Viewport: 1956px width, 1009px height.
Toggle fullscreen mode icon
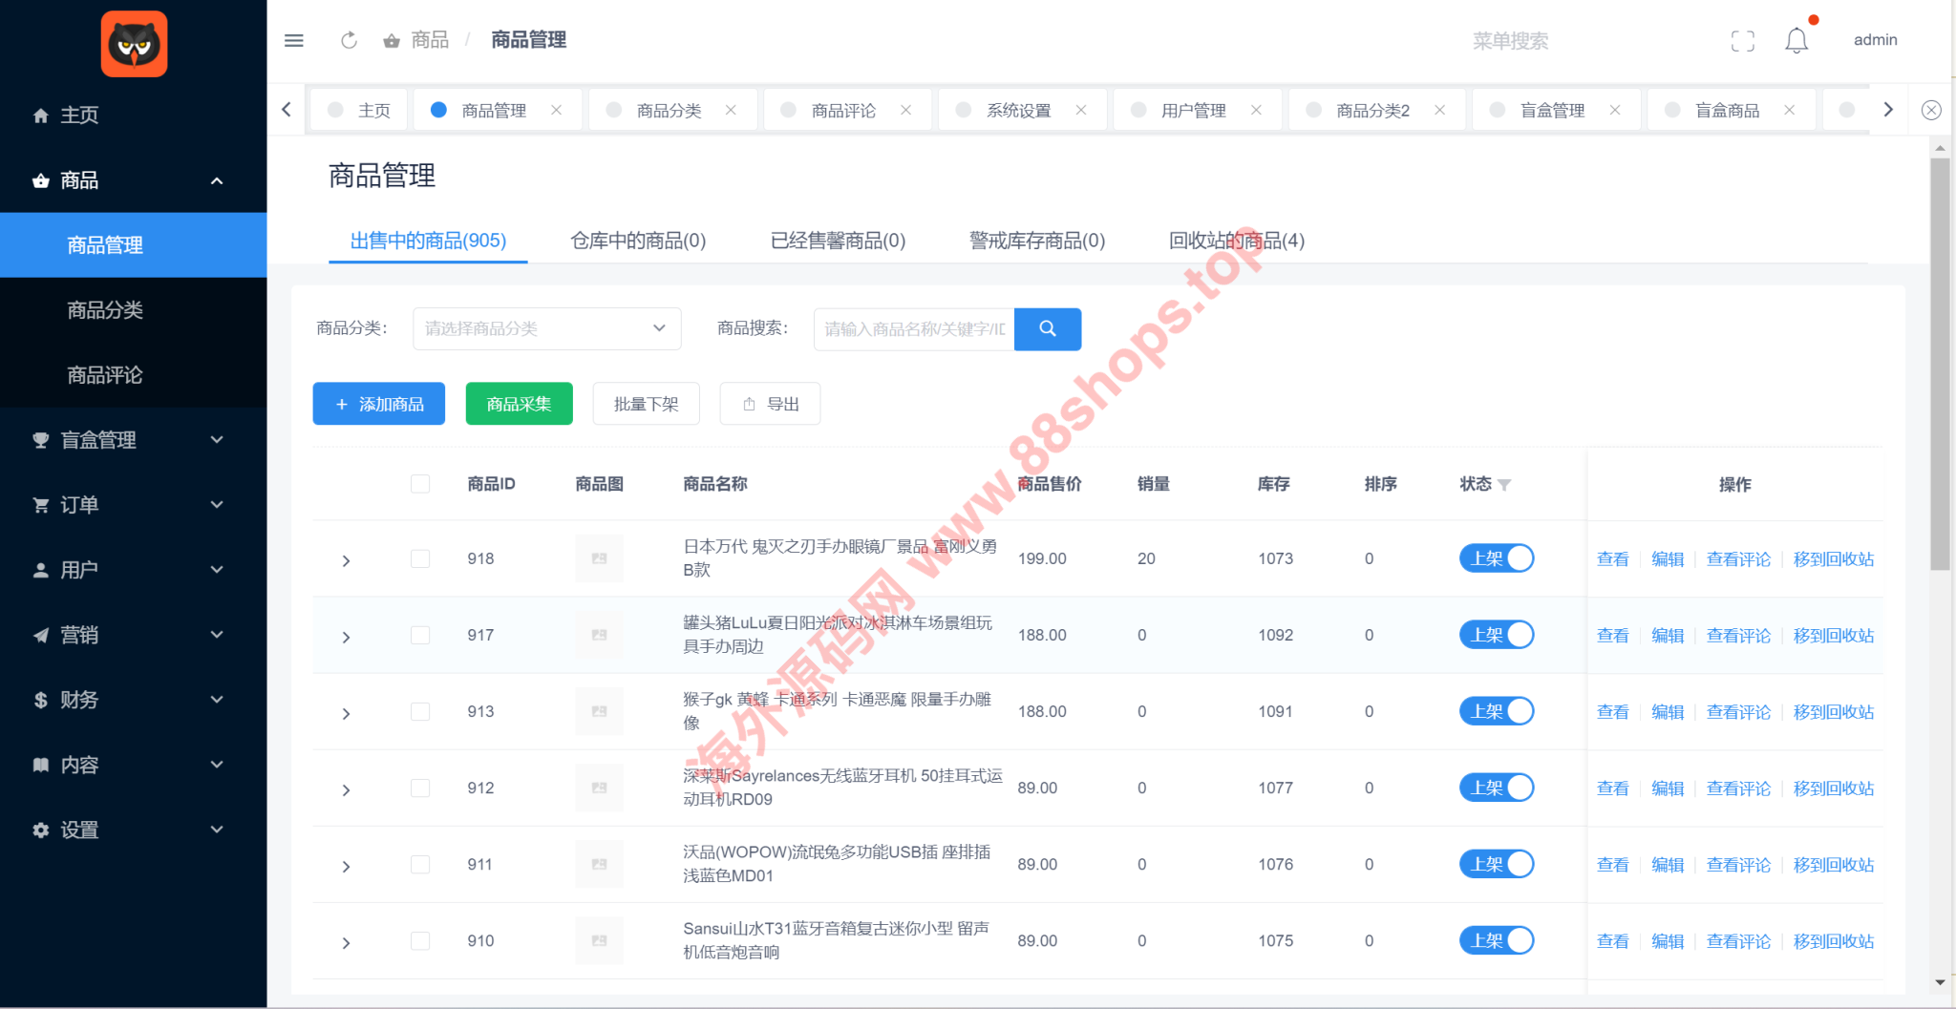coord(1742,41)
